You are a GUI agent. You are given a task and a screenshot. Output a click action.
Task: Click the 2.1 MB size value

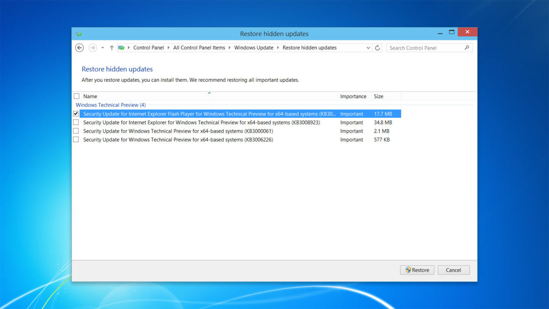(382, 131)
